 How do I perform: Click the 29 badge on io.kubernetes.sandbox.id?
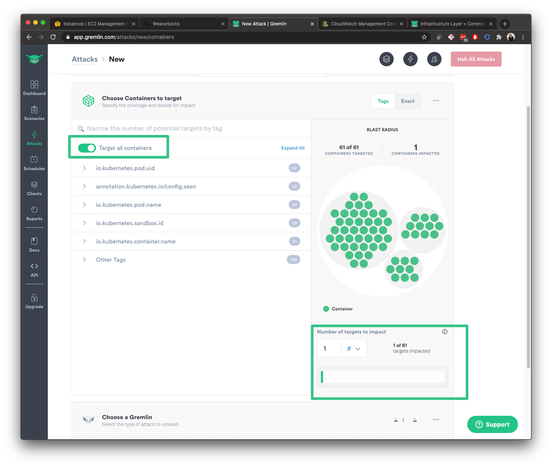[294, 223]
